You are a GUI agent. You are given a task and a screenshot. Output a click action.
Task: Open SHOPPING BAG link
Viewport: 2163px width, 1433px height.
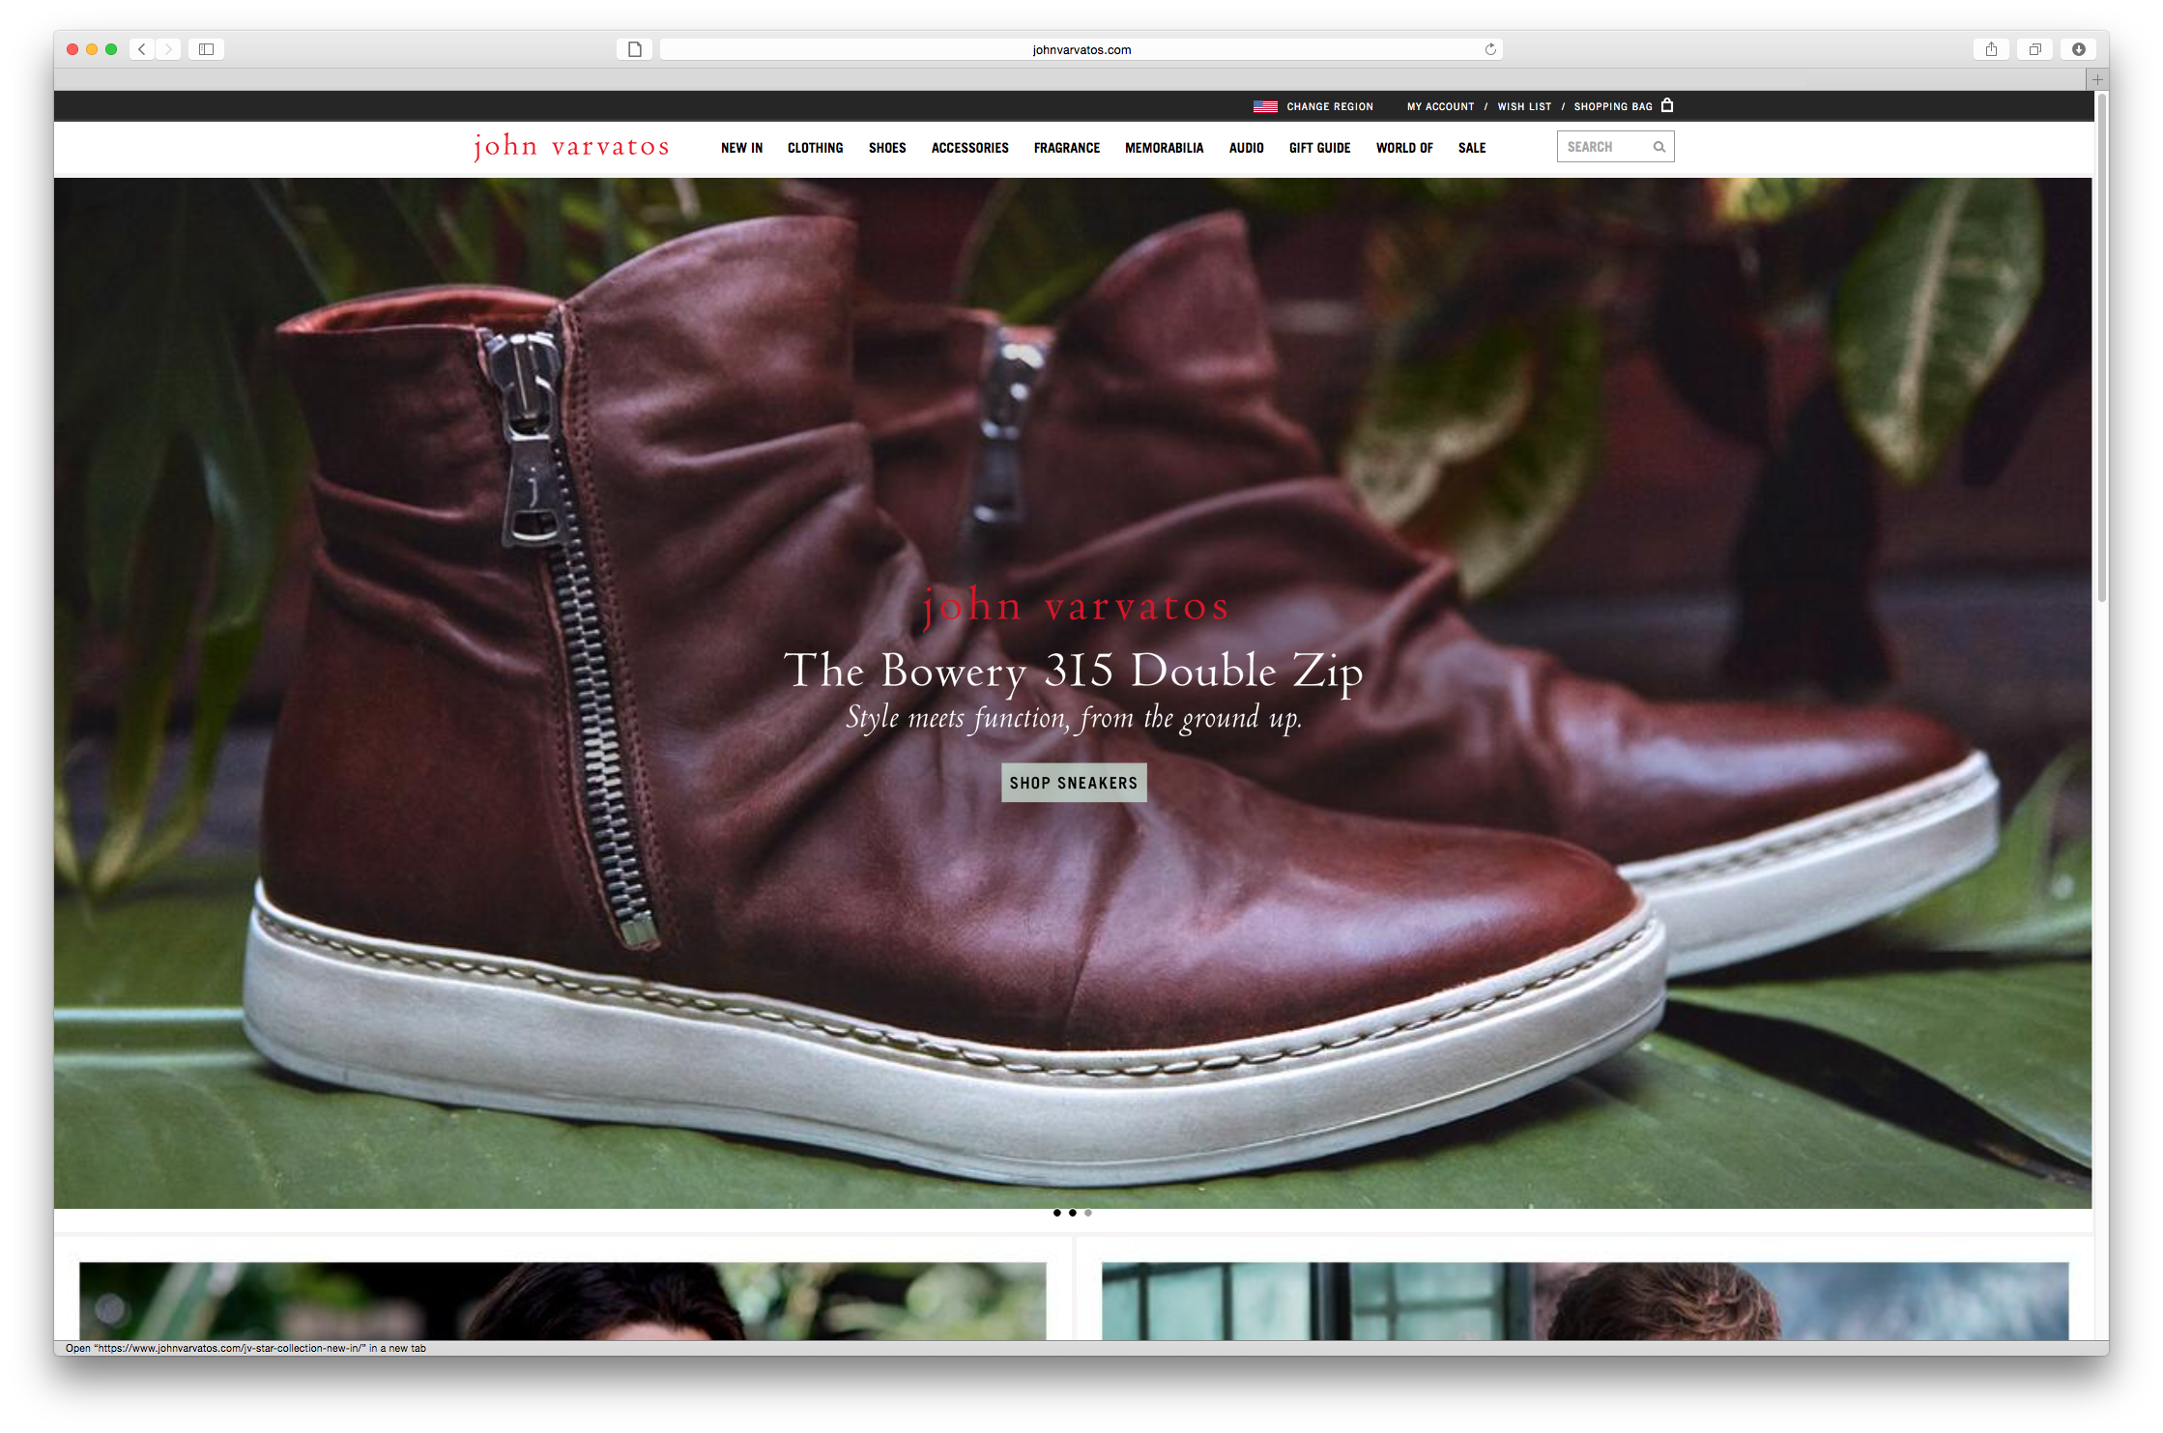coord(1613,106)
